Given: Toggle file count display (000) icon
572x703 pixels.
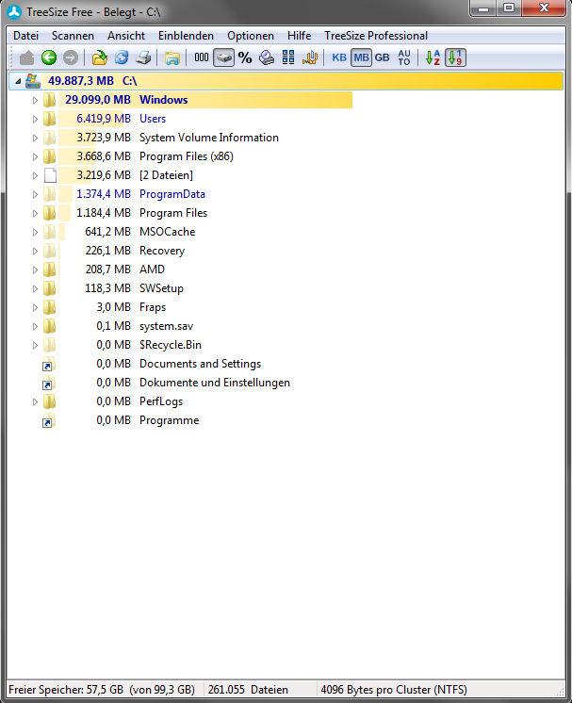Looking at the screenshot, I should pyautogui.click(x=202, y=57).
